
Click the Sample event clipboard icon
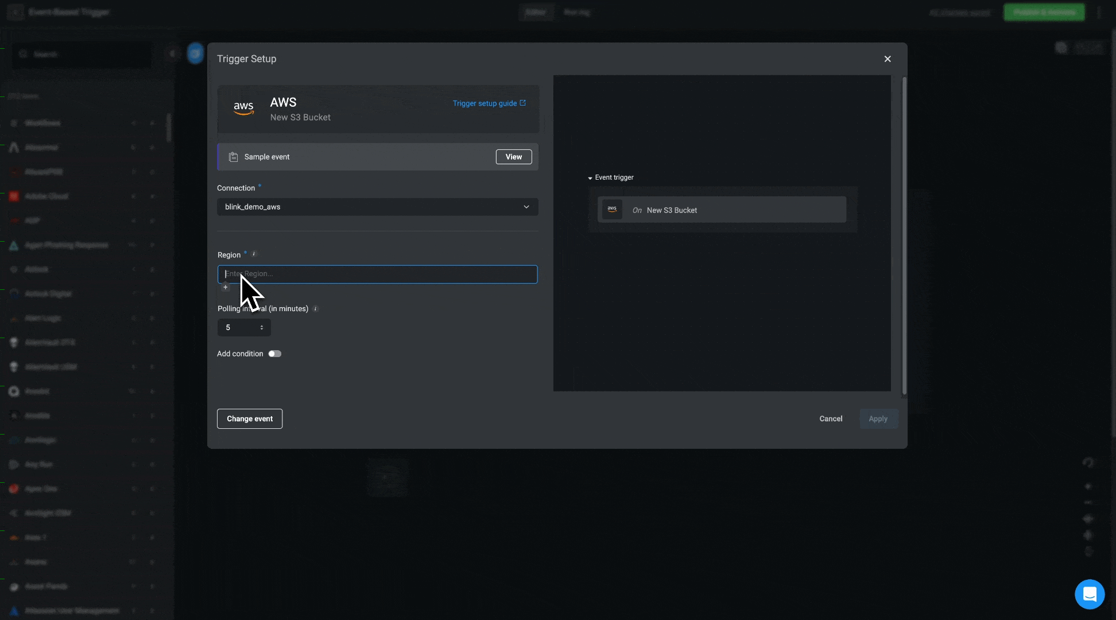[233, 157]
